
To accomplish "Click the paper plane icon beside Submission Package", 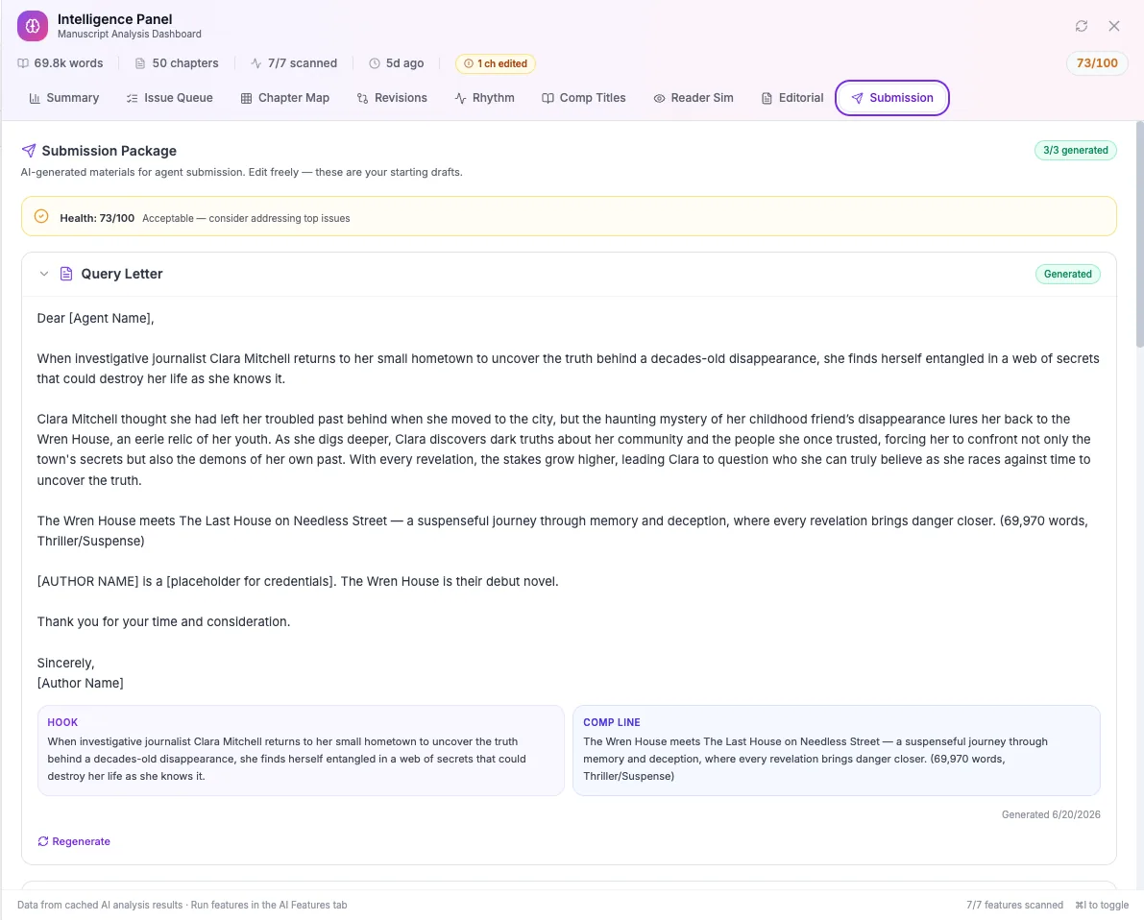I will click(29, 151).
